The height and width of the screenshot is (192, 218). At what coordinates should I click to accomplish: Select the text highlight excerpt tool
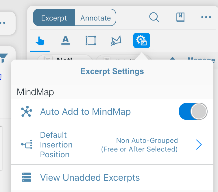click(65, 40)
